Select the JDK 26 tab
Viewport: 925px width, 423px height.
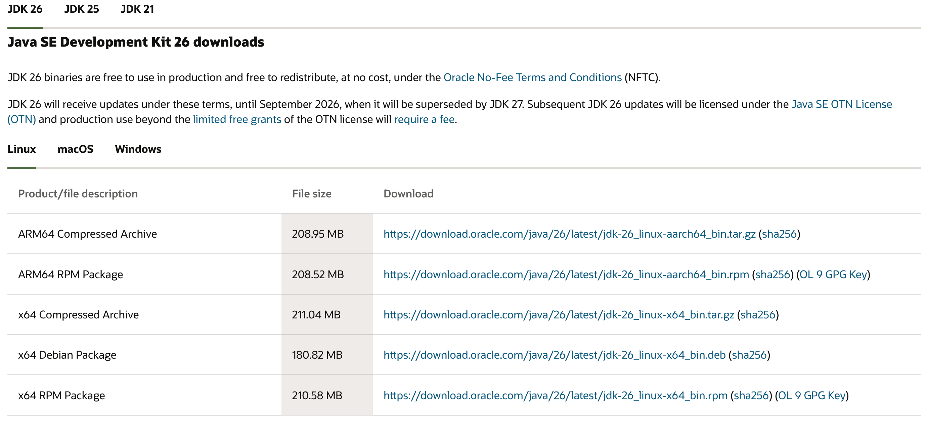tap(25, 9)
